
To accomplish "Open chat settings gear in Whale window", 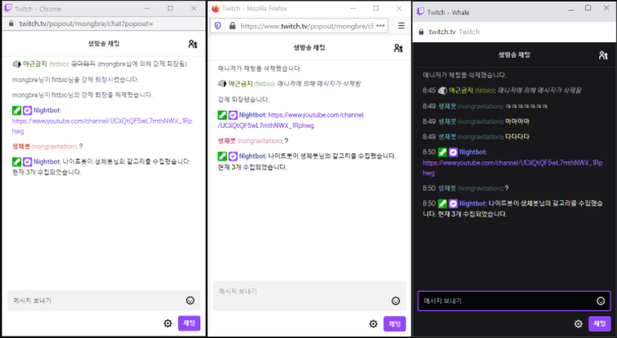I will pyautogui.click(x=578, y=324).
